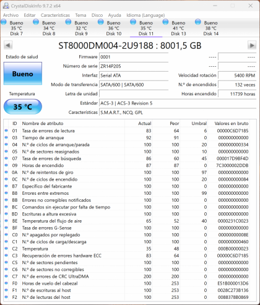Open the Características menu
The width and height of the screenshot is (260, 305).
click(55, 15)
